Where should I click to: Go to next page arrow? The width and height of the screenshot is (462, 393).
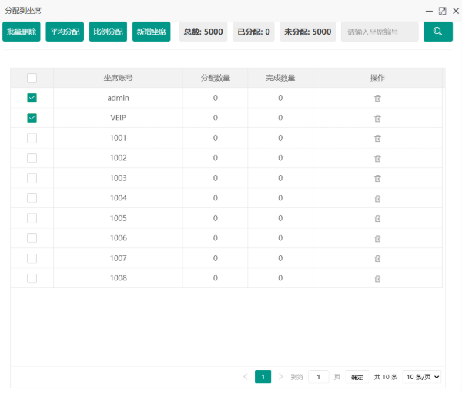(x=280, y=377)
